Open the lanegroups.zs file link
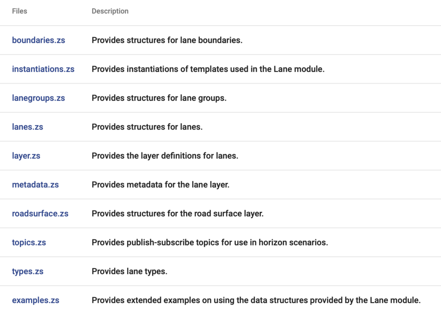The image size is (441, 313). 38,98
